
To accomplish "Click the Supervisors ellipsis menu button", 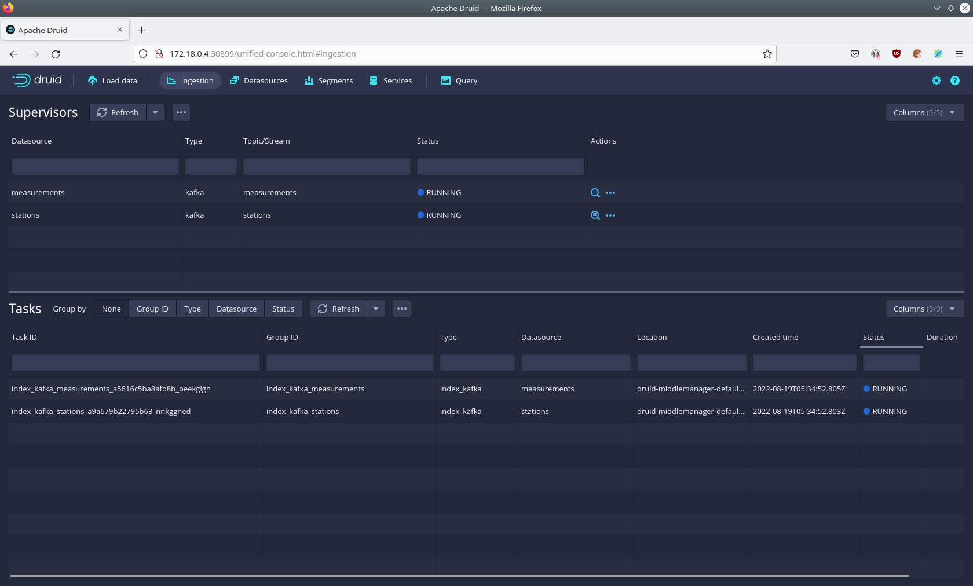I will (x=181, y=112).
